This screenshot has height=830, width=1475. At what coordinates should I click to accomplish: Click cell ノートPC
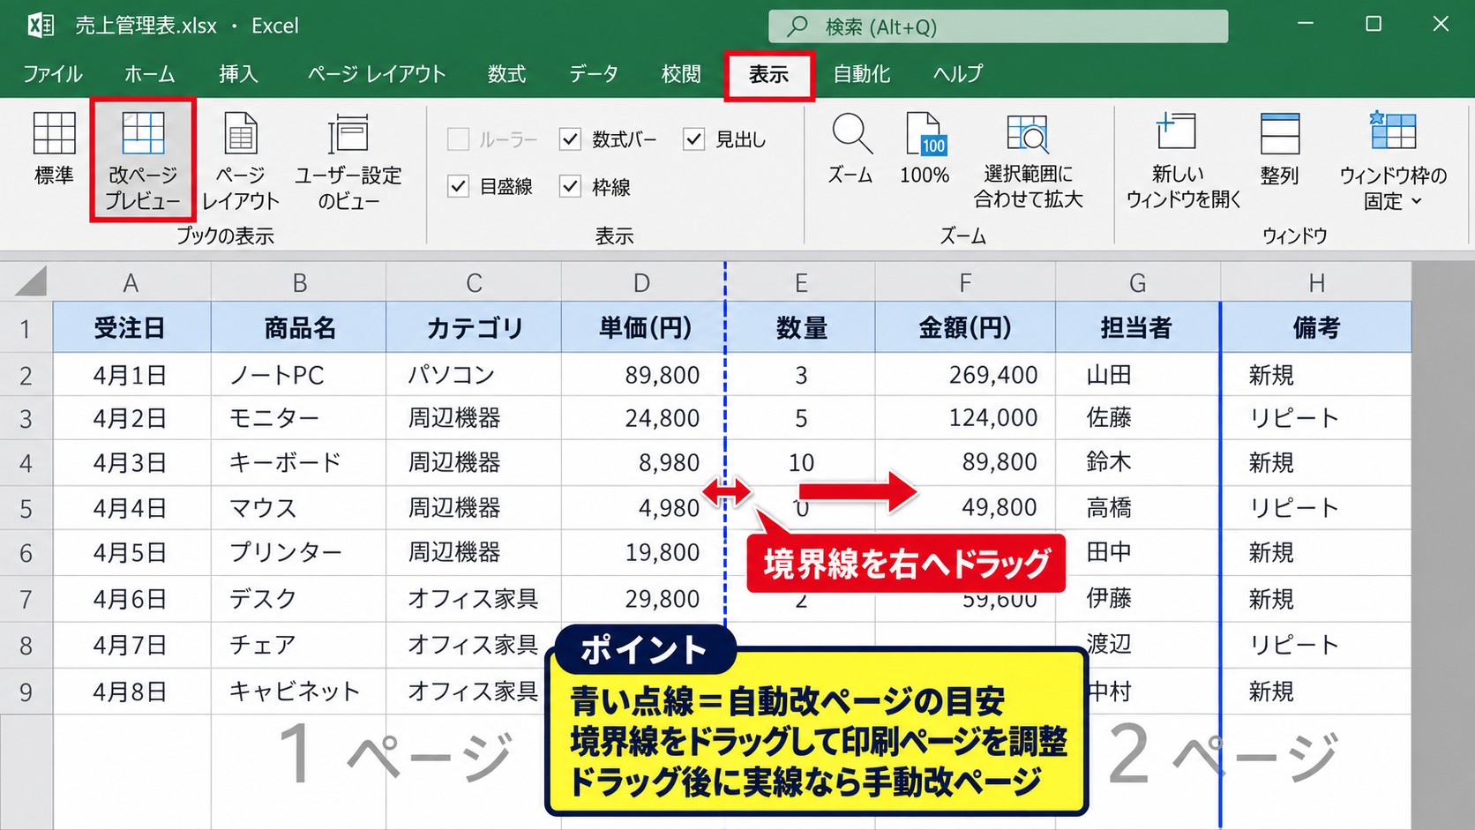point(299,375)
